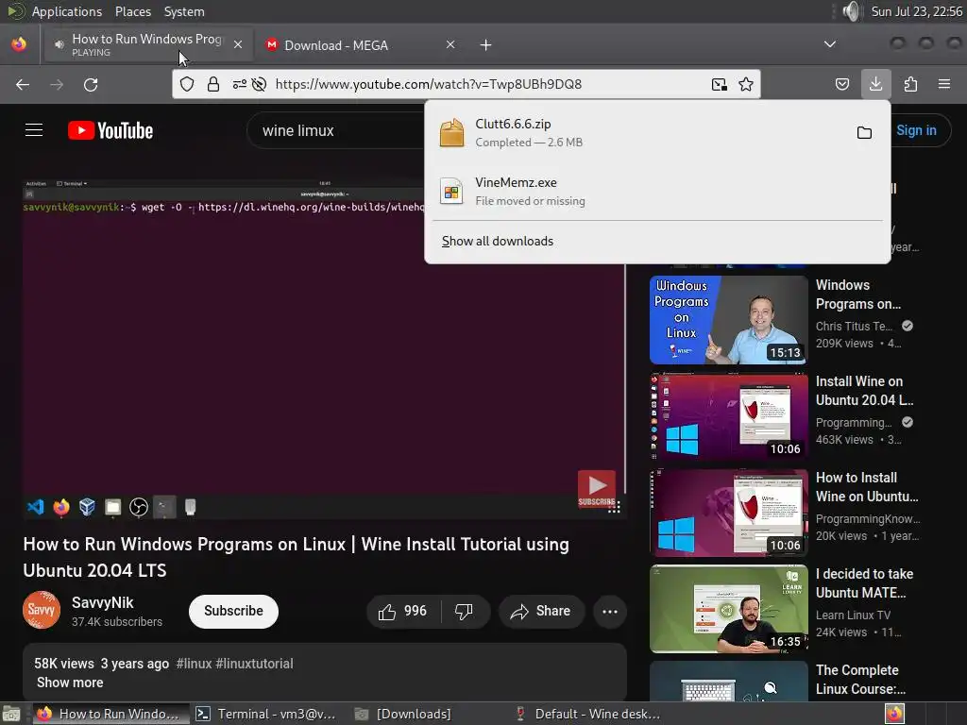967x725 pixels.
Task: Open the Install Wine on Ubuntu 20.04 thumbnail
Action: pyautogui.click(x=728, y=415)
